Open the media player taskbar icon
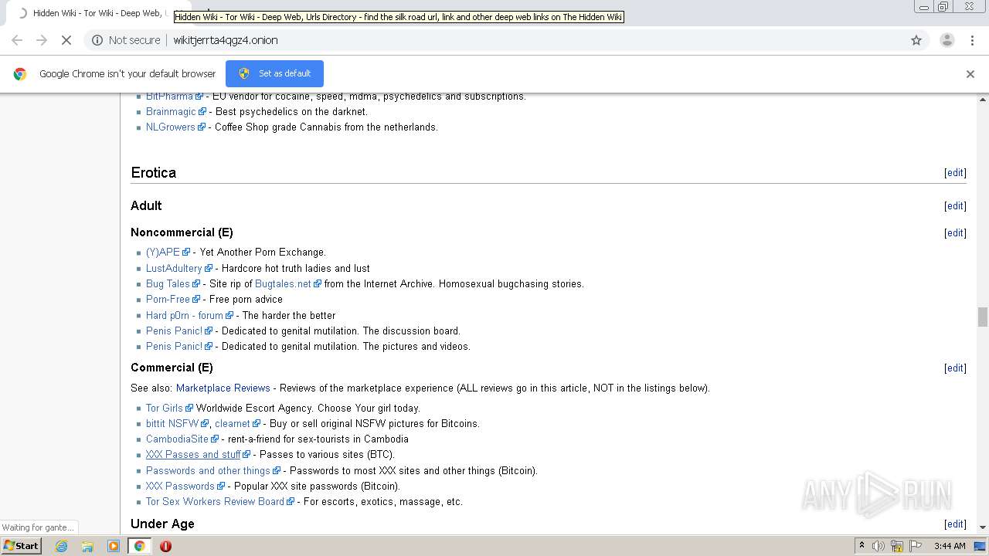Screen dimensions: 989x556 [113, 546]
